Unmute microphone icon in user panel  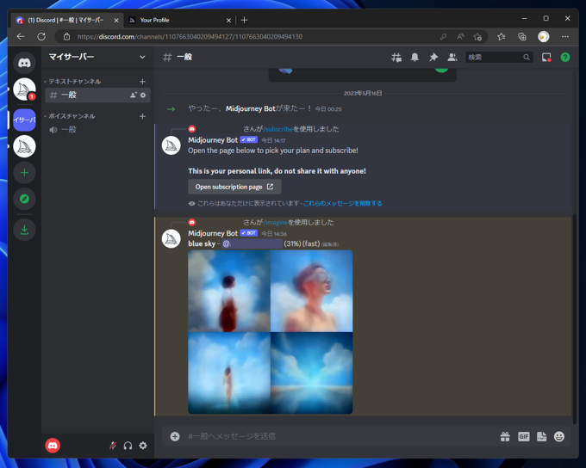tap(113, 446)
